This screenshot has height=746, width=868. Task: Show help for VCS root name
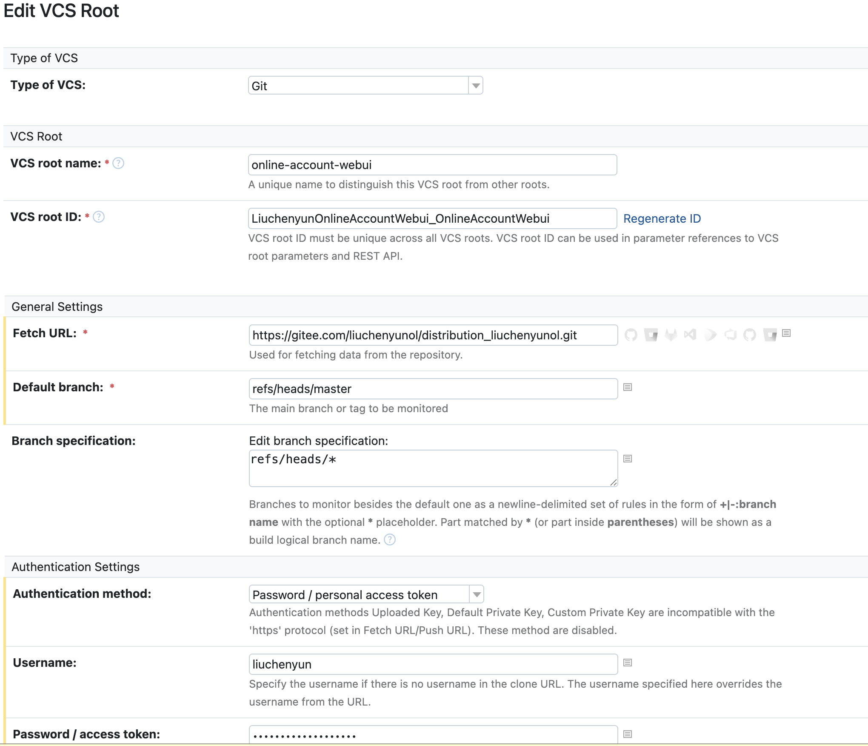[x=118, y=163]
